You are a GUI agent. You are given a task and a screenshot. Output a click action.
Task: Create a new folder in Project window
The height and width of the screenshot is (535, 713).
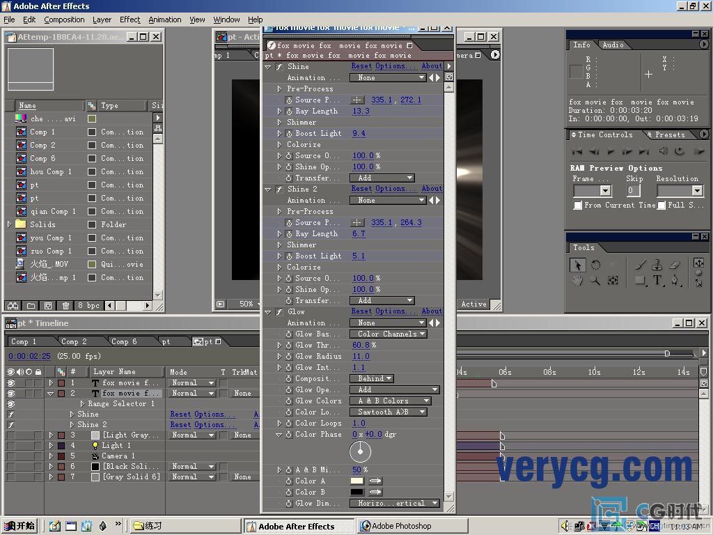31,306
